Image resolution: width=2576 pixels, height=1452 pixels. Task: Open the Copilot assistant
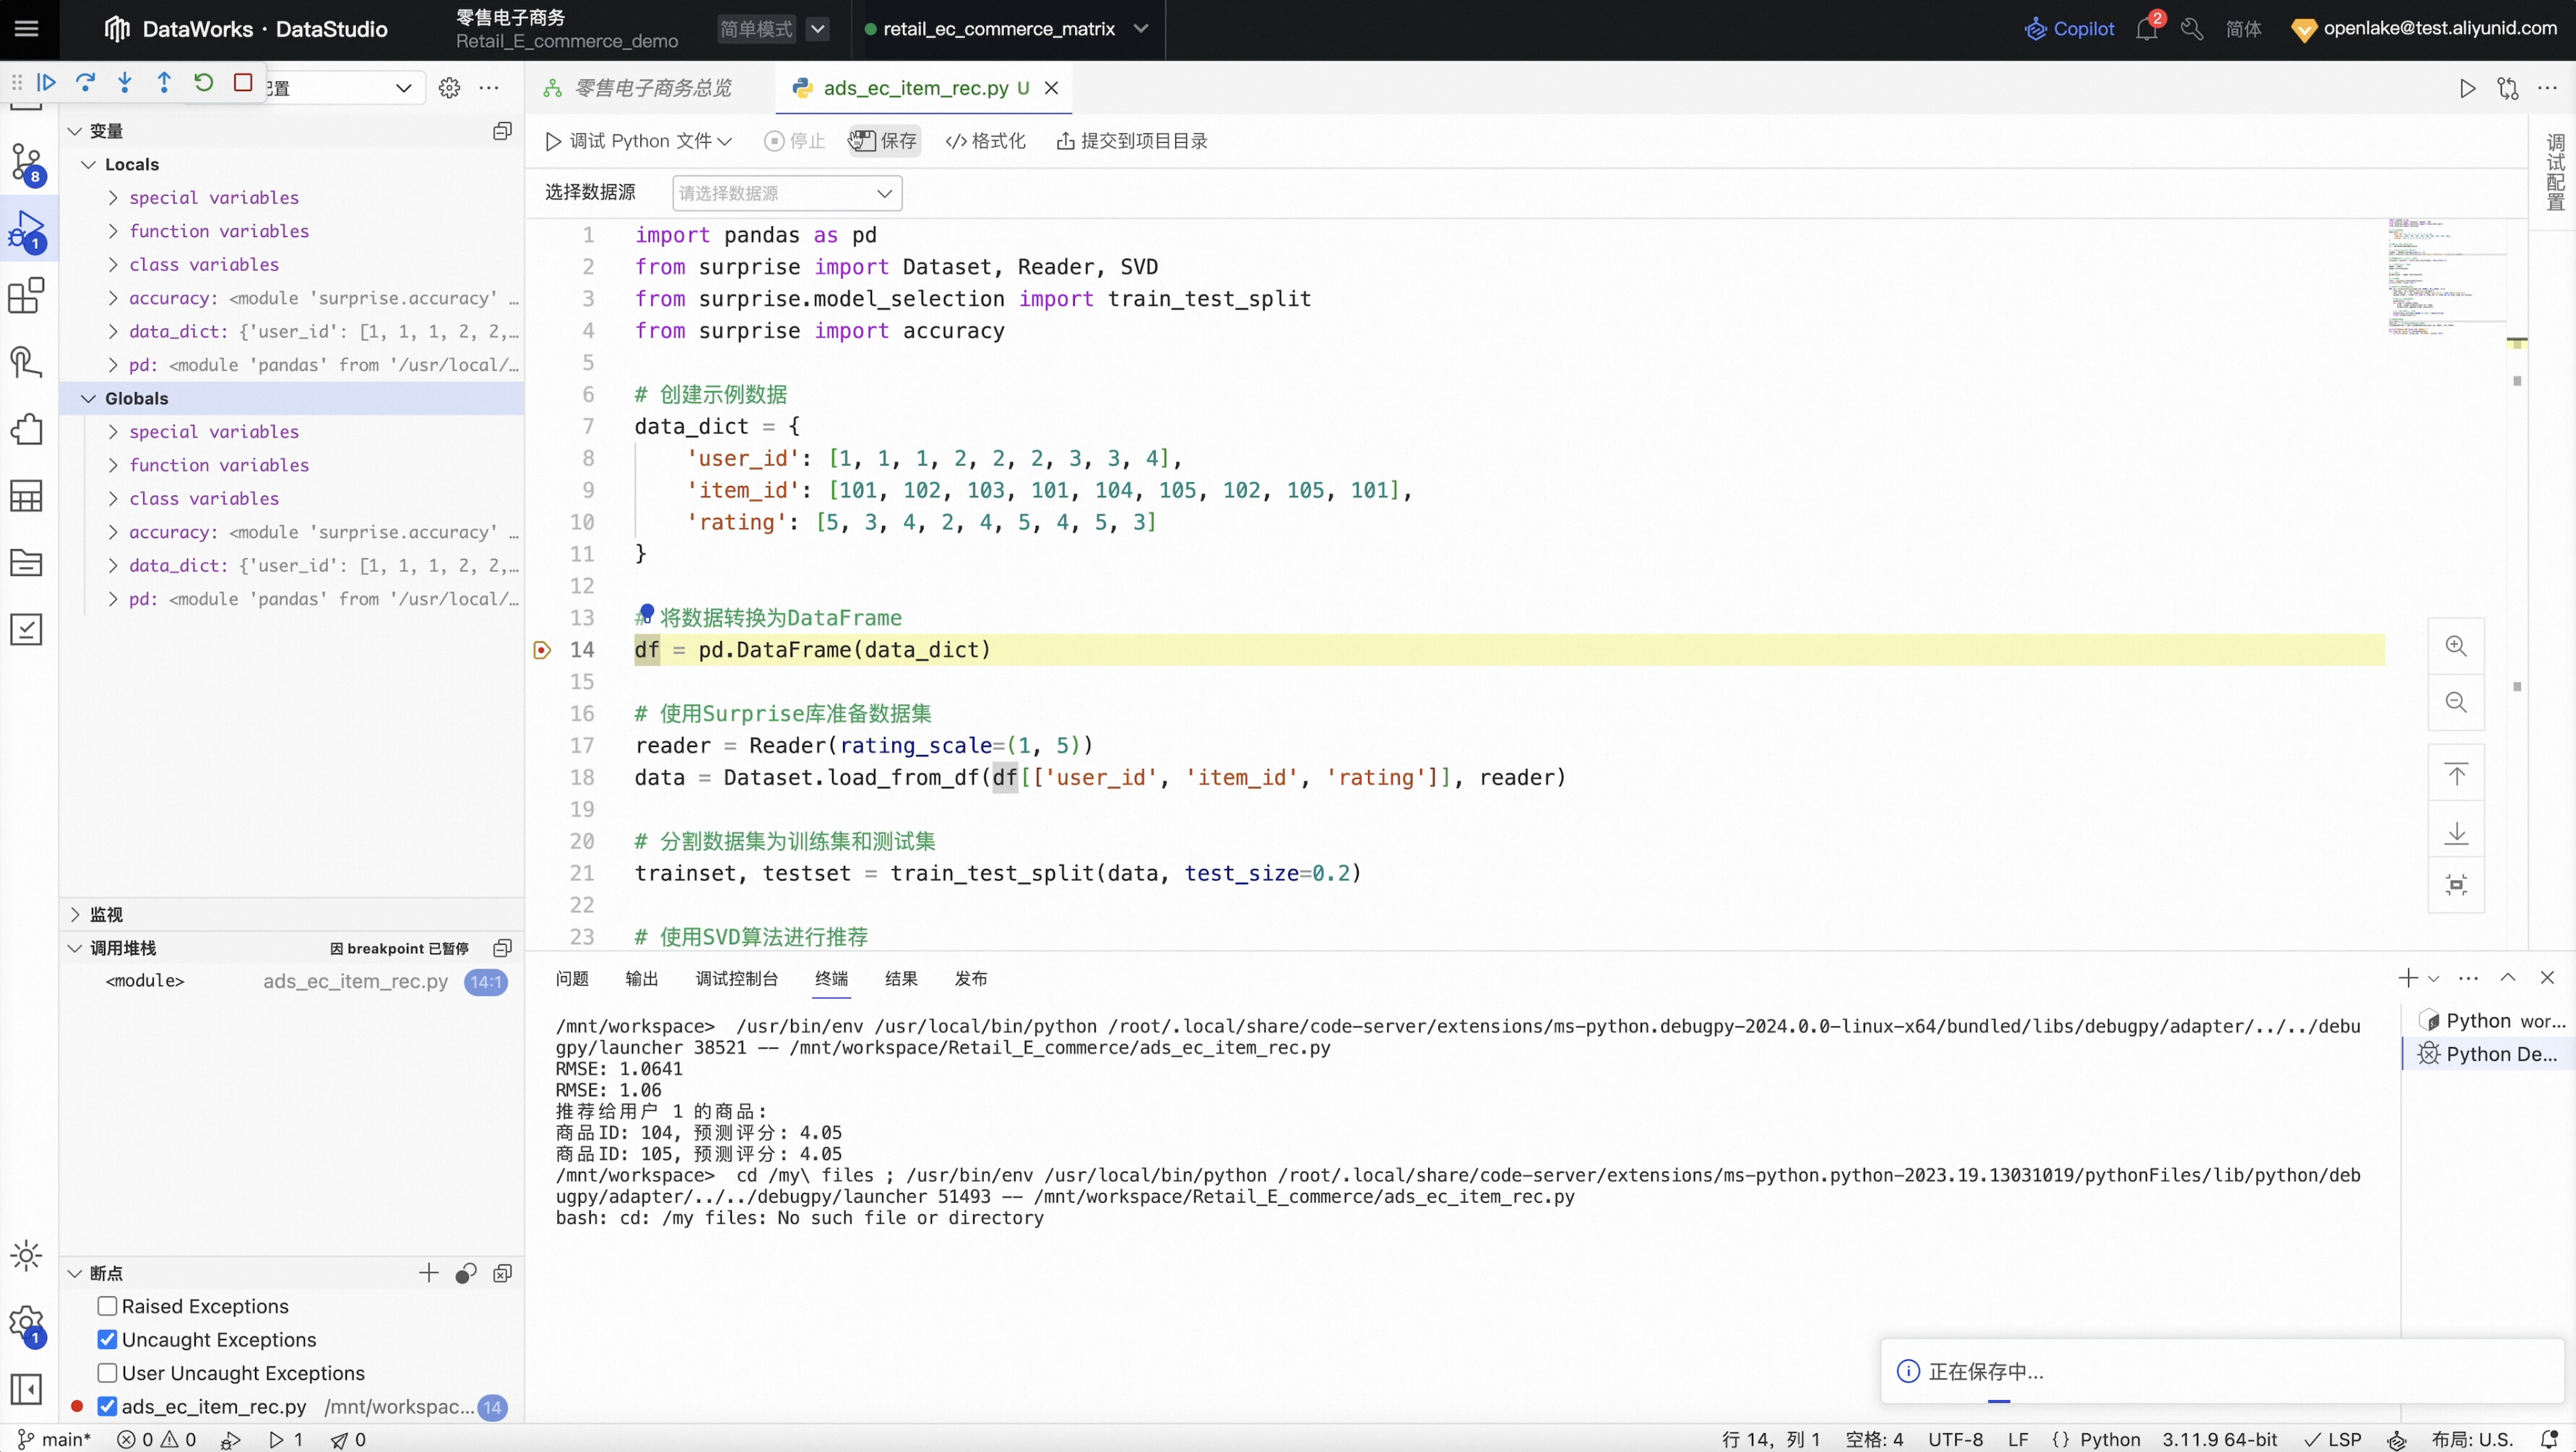click(x=2069, y=29)
